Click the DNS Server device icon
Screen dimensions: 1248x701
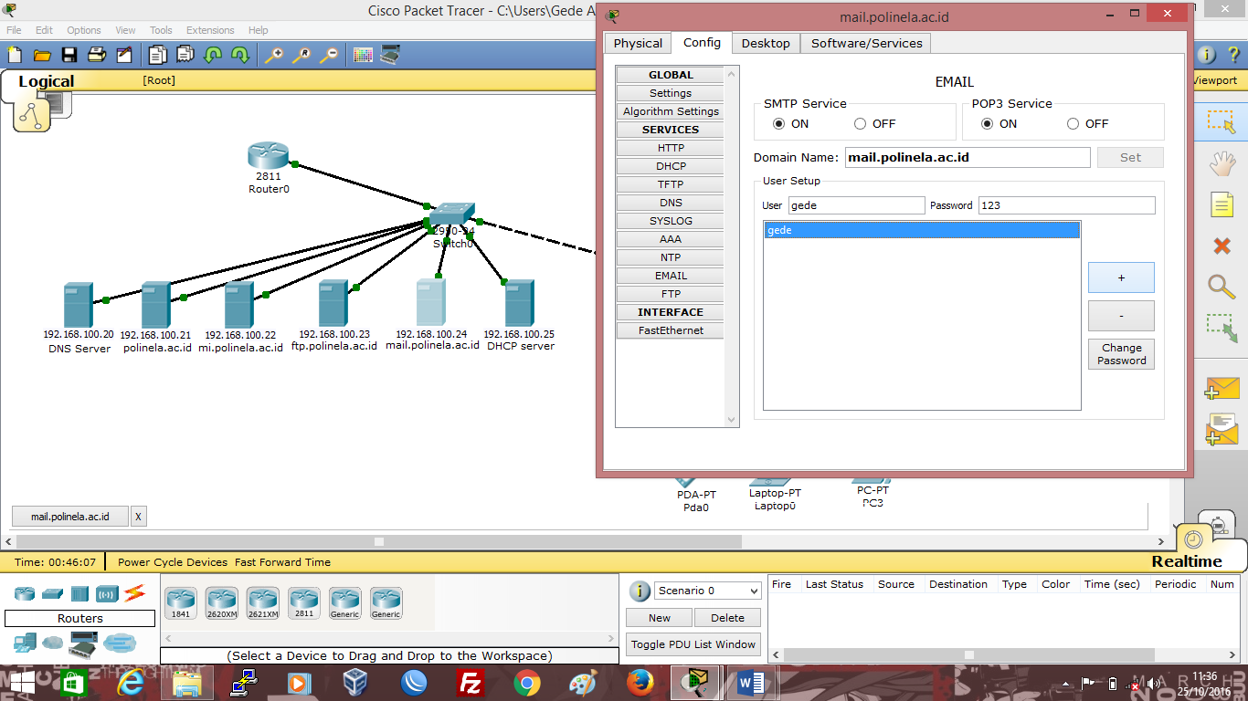[x=78, y=306]
